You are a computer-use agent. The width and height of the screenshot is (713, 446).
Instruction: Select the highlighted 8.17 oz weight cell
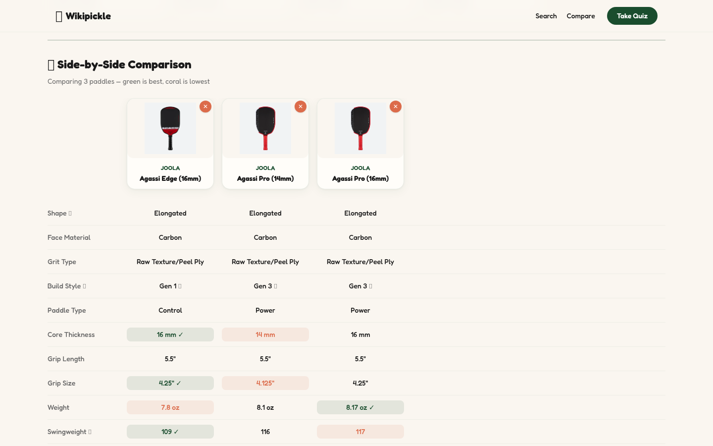click(x=360, y=407)
